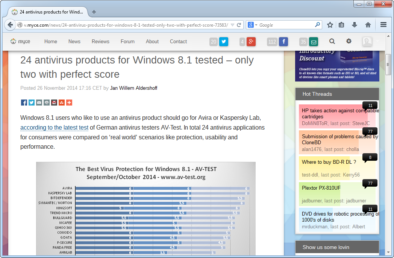394x258 pixels.
Task: Go to Firefox home page icon
Action: [368, 25]
